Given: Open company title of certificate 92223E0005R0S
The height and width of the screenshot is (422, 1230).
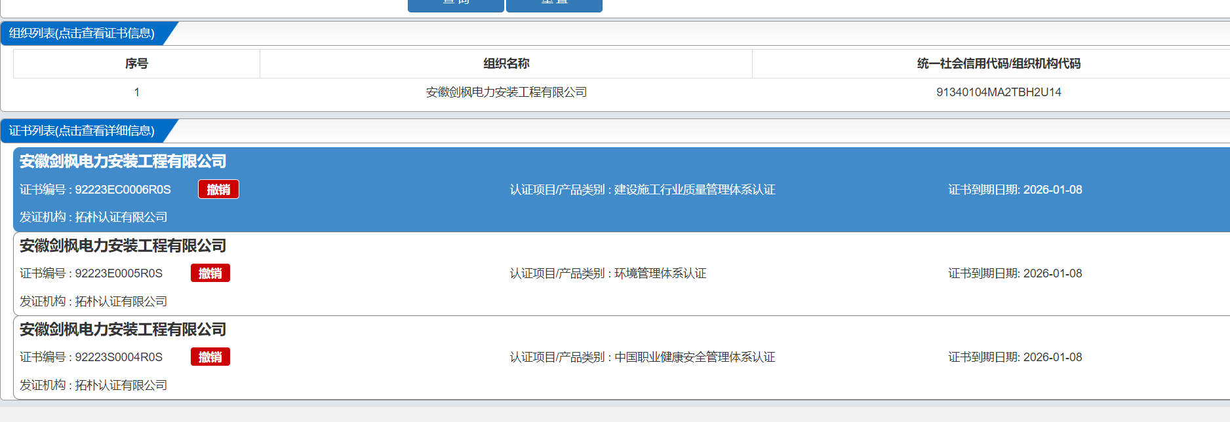Looking at the screenshot, I should pos(123,245).
